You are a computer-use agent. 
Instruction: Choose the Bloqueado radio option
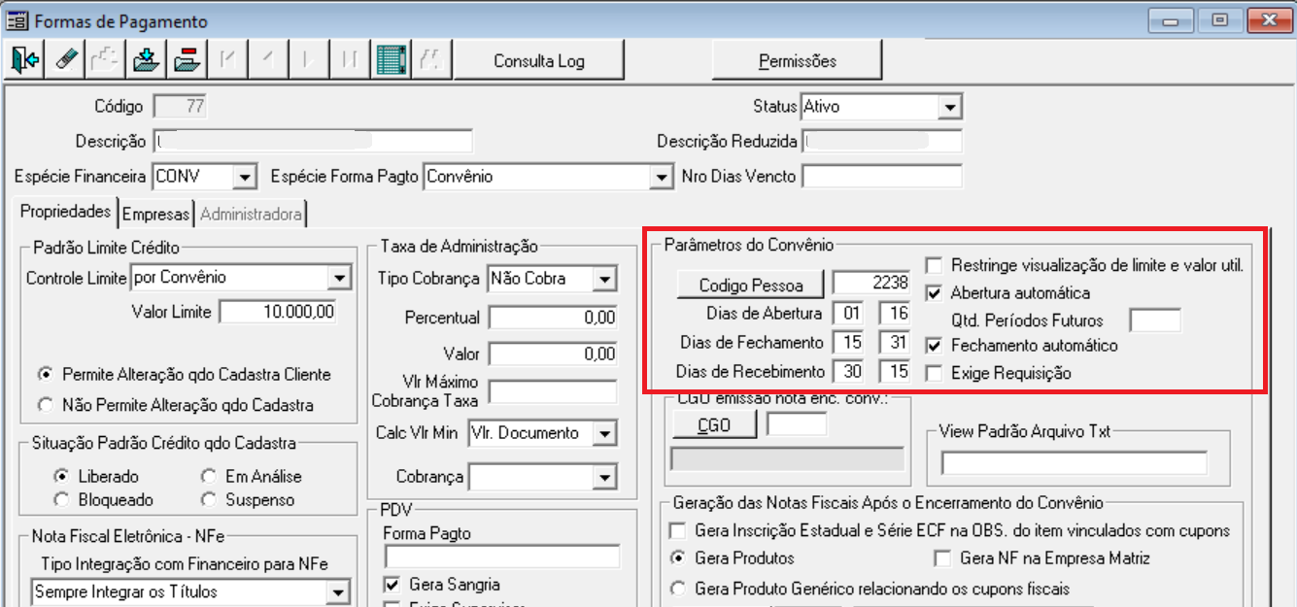(61, 500)
